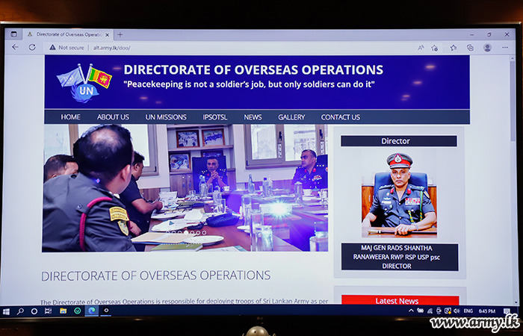Go back using the browser back arrow

(15, 47)
